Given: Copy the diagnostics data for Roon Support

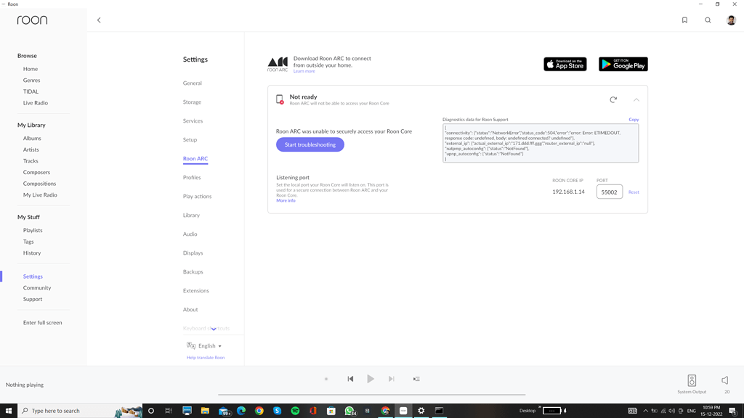Looking at the screenshot, I should (634, 119).
